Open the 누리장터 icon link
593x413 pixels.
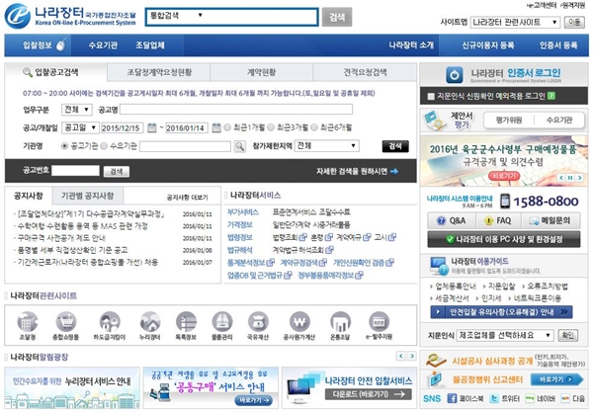pyautogui.click(x=145, y=318)
